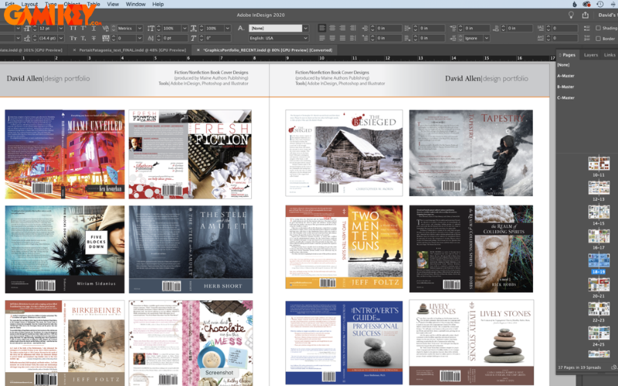Click the screen recording menu bar icon
Viewport: 618px width, 386px height.
tap(587, 4)
